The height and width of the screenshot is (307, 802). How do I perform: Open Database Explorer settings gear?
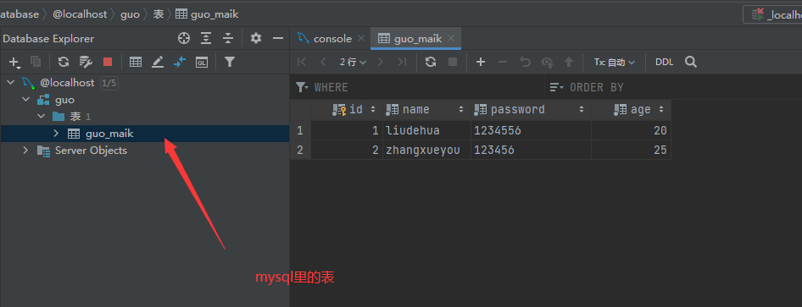coord(256,38)
